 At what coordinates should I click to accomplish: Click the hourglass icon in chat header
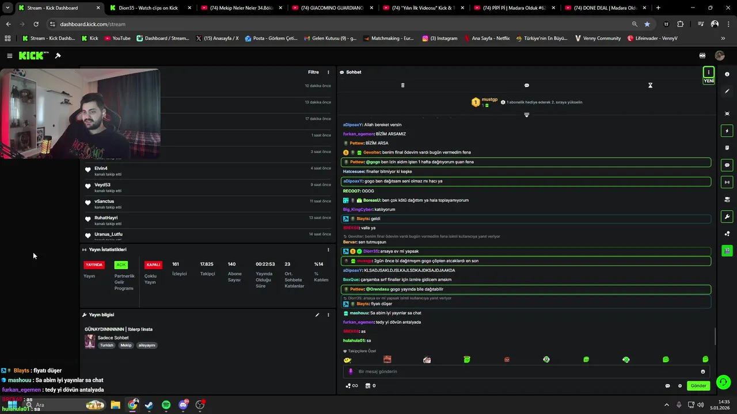(650, 85)
